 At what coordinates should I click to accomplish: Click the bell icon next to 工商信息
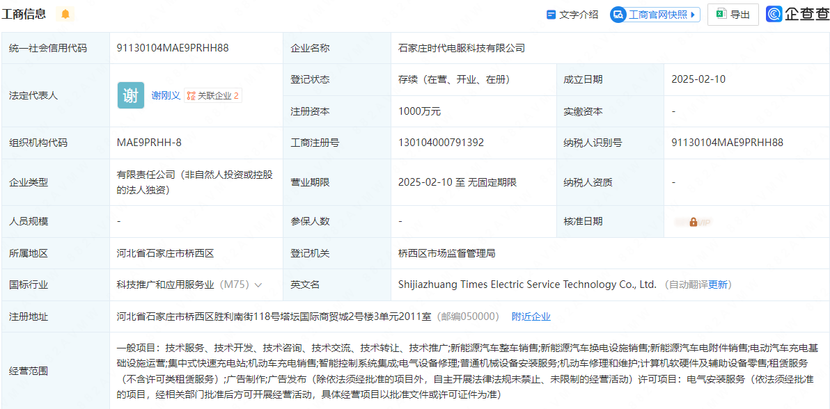(65, 14)
